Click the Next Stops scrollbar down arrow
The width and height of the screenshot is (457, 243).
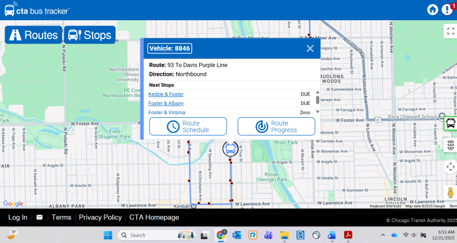click(318, 112)
